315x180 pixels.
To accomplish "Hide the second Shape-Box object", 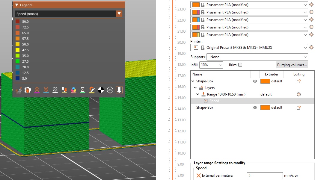I will point(255,107).
